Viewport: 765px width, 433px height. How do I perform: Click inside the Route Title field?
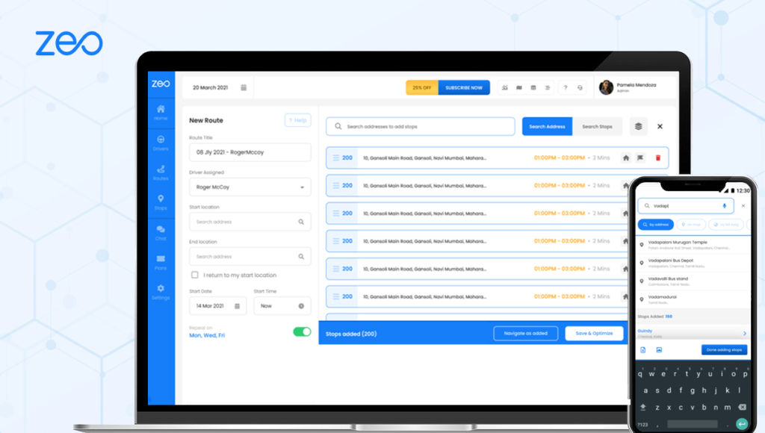(x=250, y=152)
